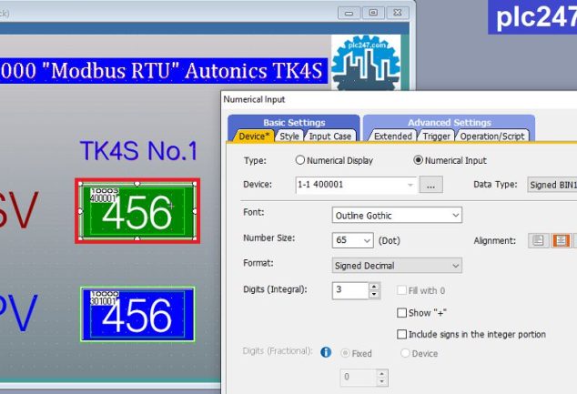Viewport: 577px width, 394px height.
Task: Click the Digits (Fractional) info icon
Action: coord(326,352)
